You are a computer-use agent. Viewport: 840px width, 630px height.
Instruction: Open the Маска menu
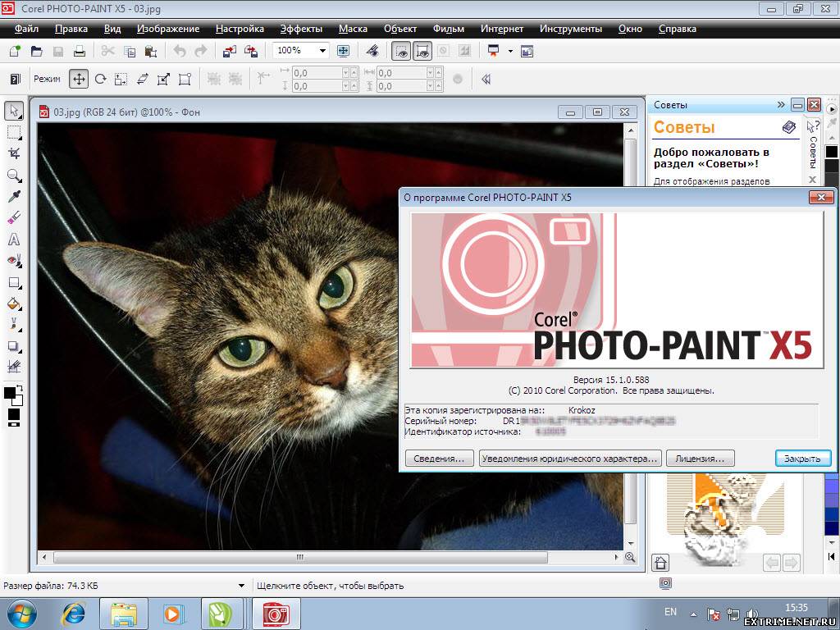353,29
